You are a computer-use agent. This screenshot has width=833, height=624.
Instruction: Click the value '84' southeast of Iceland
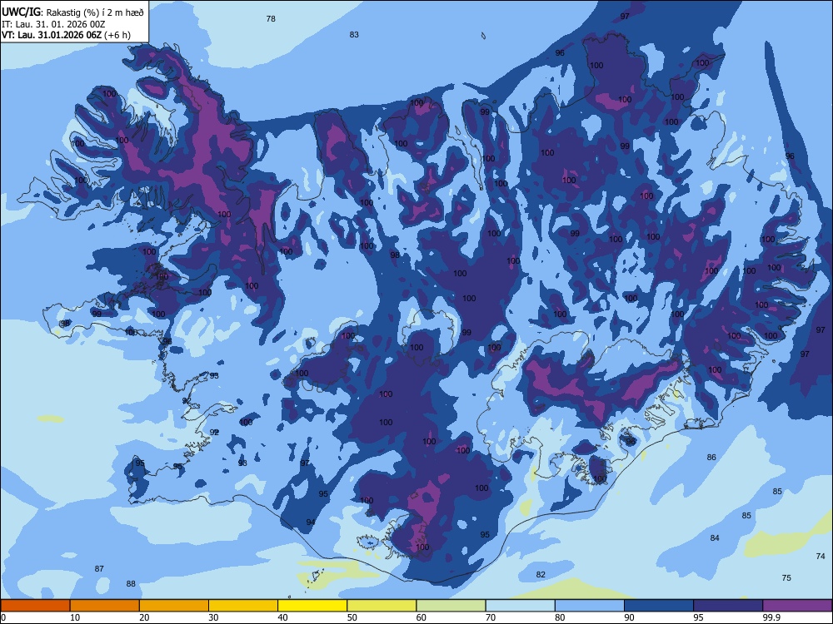click(x=715, y=538)
